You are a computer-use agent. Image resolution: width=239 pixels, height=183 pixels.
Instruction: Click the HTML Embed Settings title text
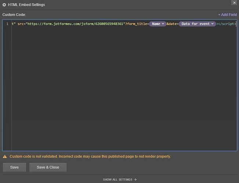click(26, 5)
